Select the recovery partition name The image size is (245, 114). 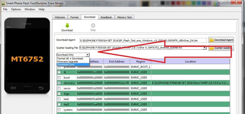click(x=69, y=83)
